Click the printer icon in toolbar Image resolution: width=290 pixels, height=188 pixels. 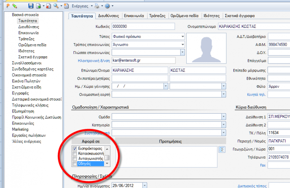[x=97, y=6]
